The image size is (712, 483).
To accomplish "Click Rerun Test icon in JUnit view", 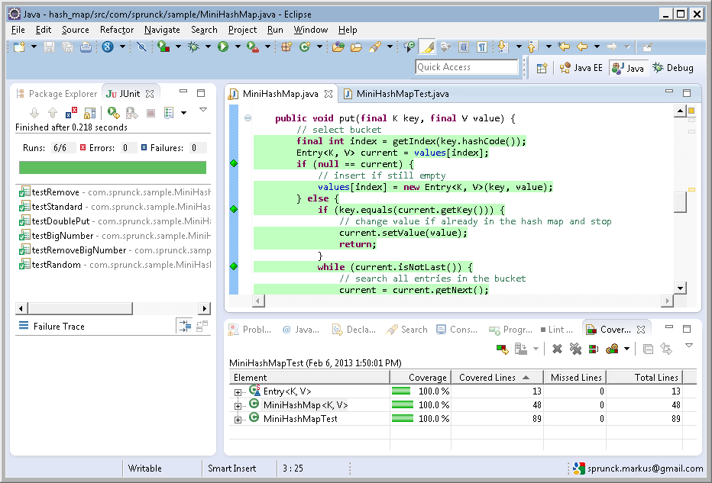I will click(114, 112).
